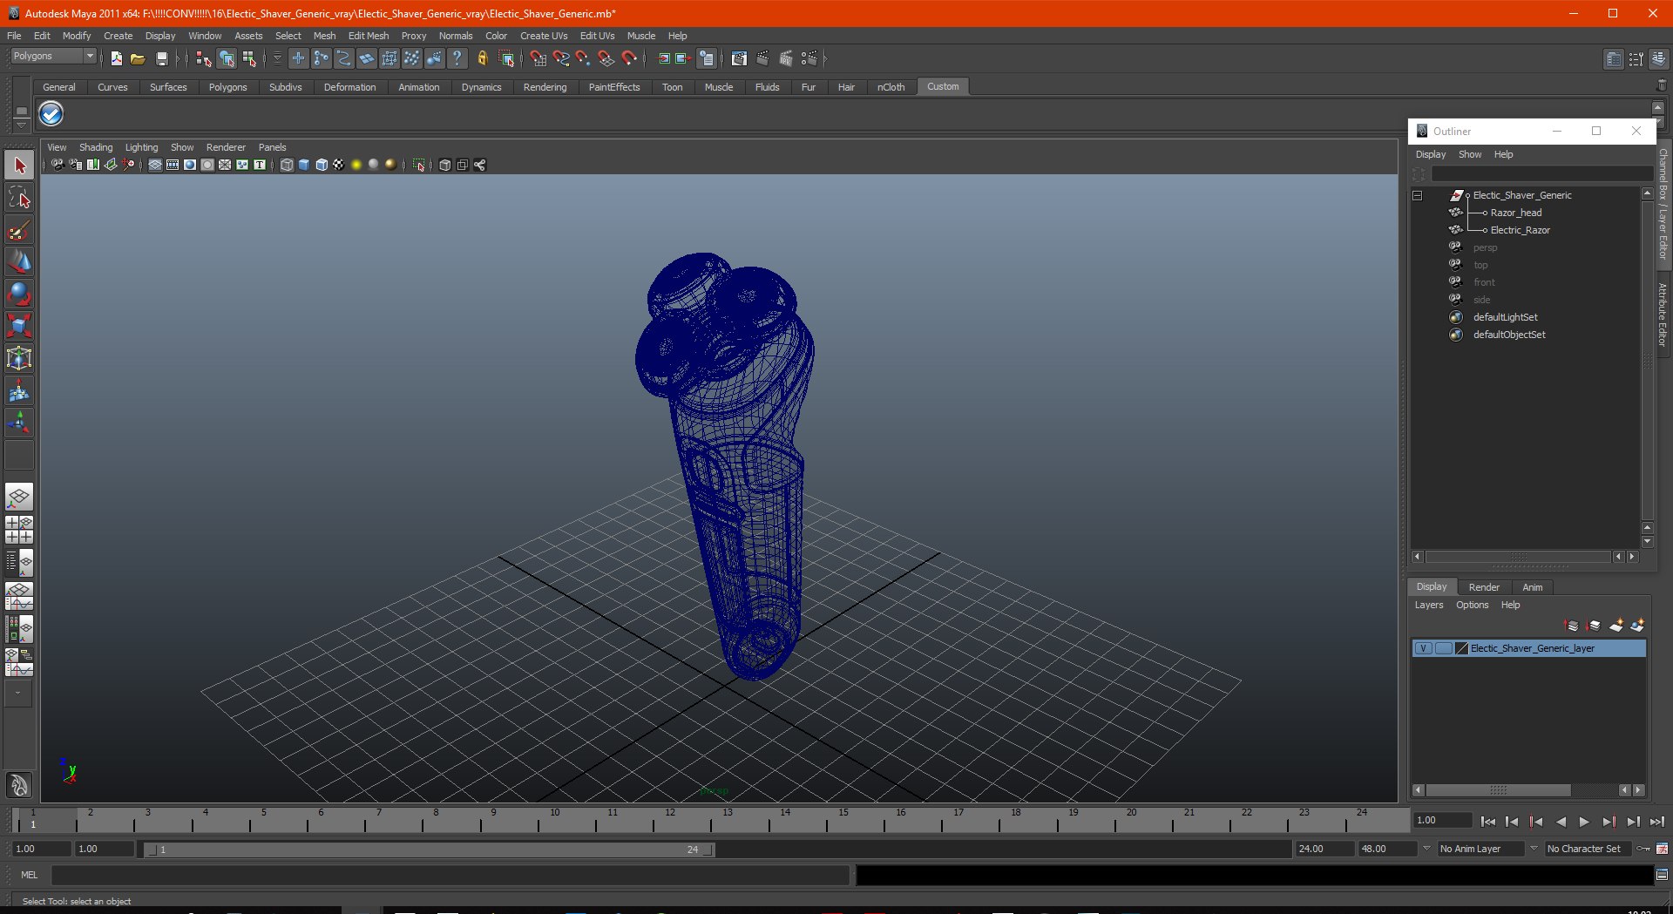Click the current frame field showing 1.00
The image size is (1673, 914).
pos(1443,821)
